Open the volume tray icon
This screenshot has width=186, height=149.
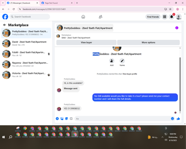166,140
